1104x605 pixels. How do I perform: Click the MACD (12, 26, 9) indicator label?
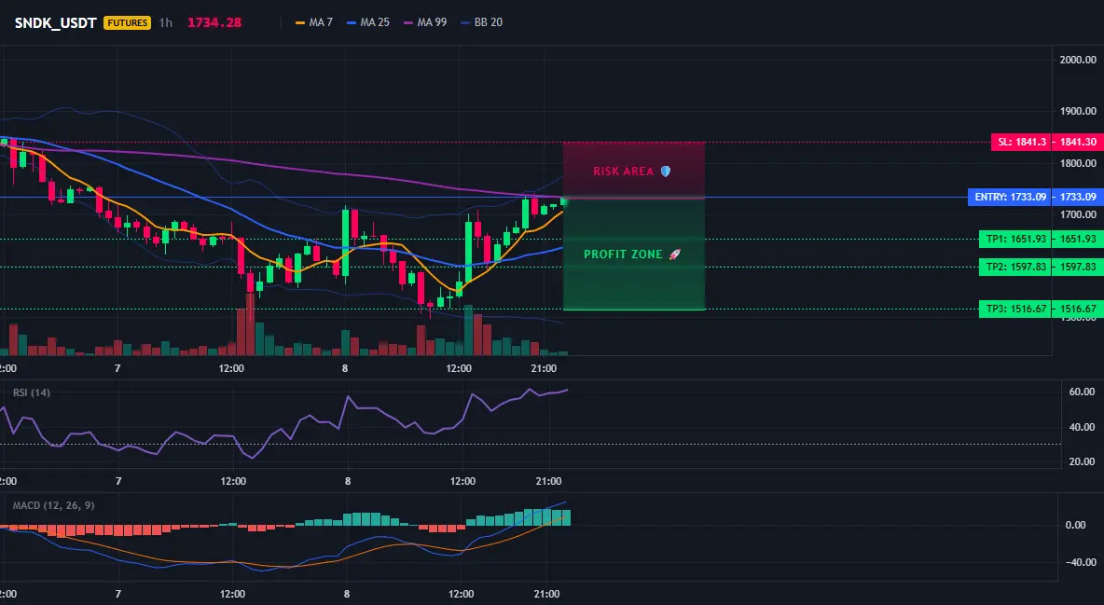[53, 505]
